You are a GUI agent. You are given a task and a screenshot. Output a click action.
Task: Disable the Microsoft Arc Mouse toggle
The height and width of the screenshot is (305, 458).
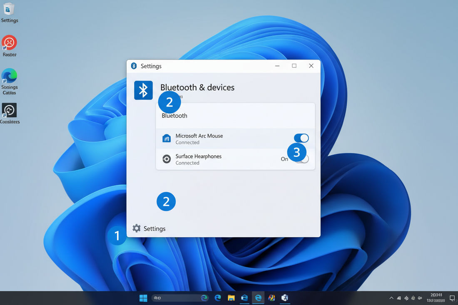coord(301,138)
